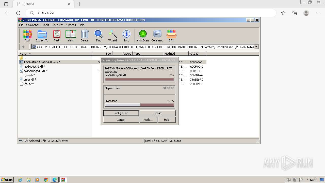Click CRC32 value BF8E6360

(x=196, y=62)
